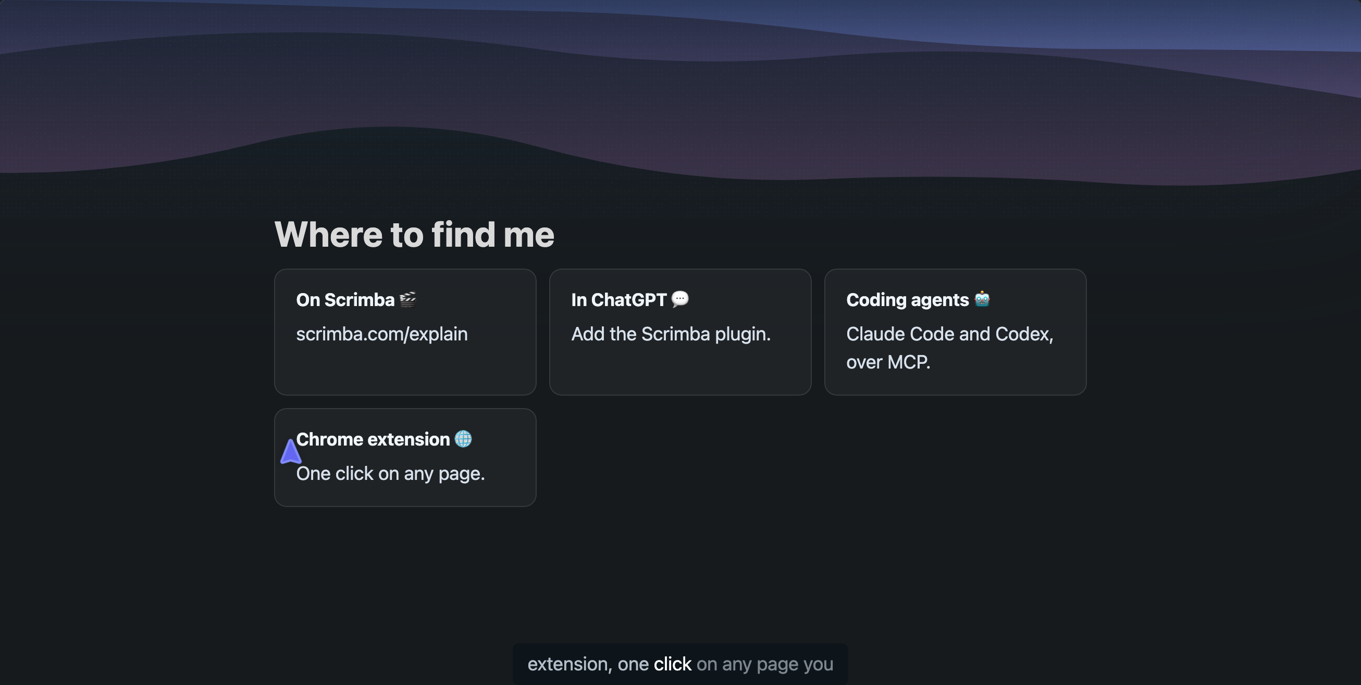Select the "Chrome extension" card title
This screenshot has height=685, width=1361.
pos(373,439)
